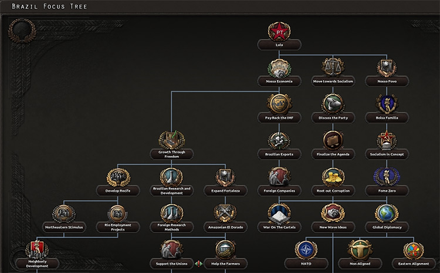Screen dimensions: 440x273
Task: Pick Brazilian Research and Development flask icon
Action: pyautogui.click(x=172, y=177)
